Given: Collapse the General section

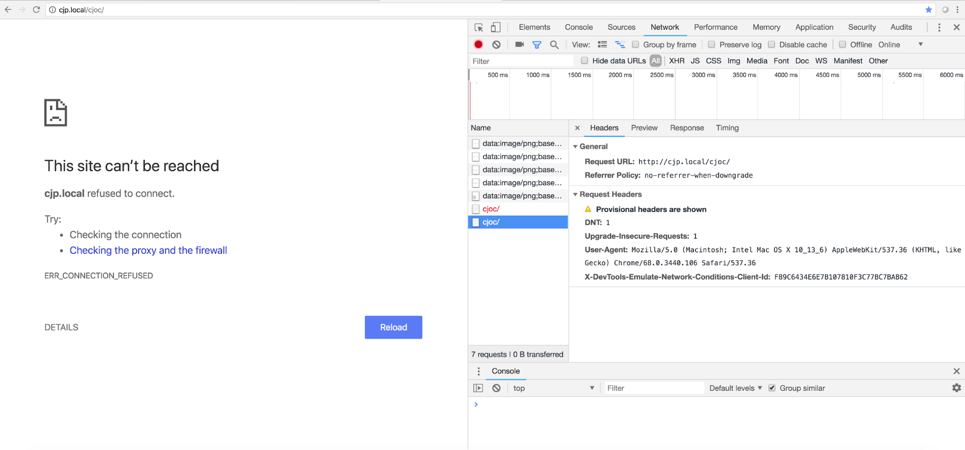Looking at the screenshot, I should click(575, 147).
